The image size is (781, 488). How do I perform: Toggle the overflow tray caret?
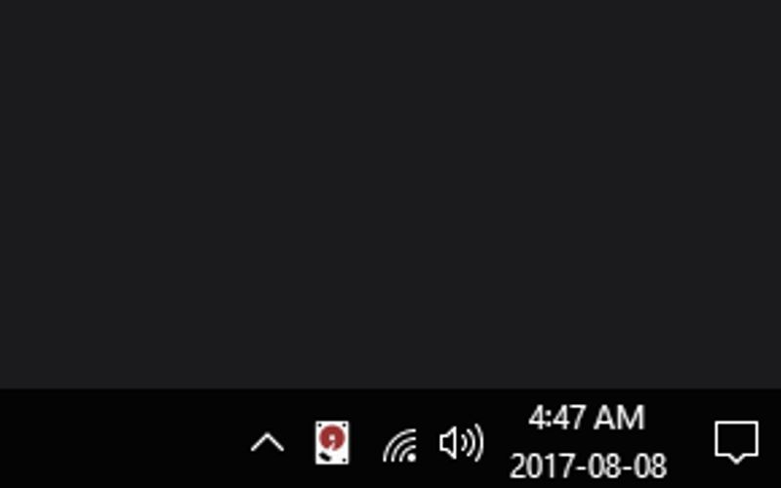[267, 442]
